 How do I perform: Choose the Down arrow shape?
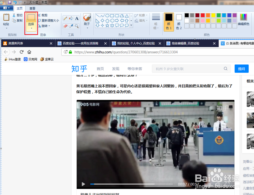click(x=98, y=25)
